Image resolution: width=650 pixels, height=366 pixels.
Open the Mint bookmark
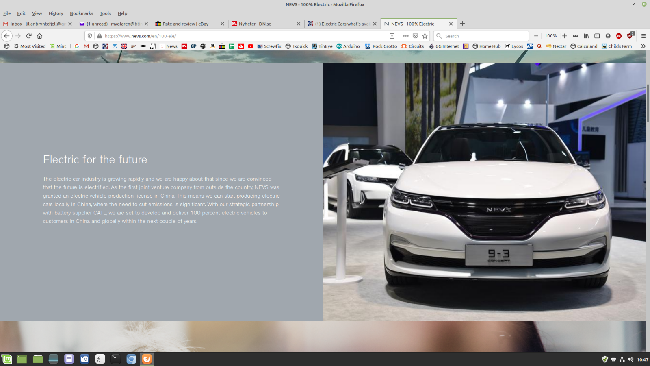click(58, 46)
